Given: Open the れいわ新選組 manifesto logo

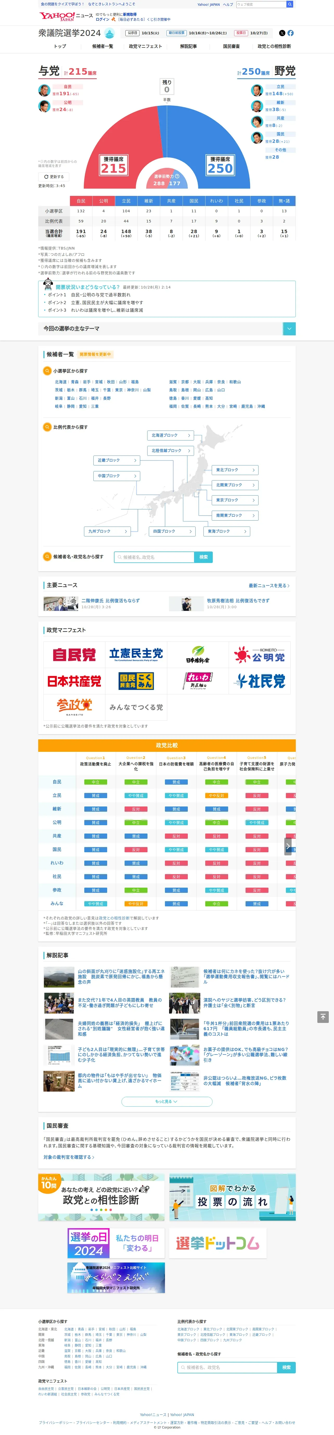Looking at the screenshot, I should [198, 681].
